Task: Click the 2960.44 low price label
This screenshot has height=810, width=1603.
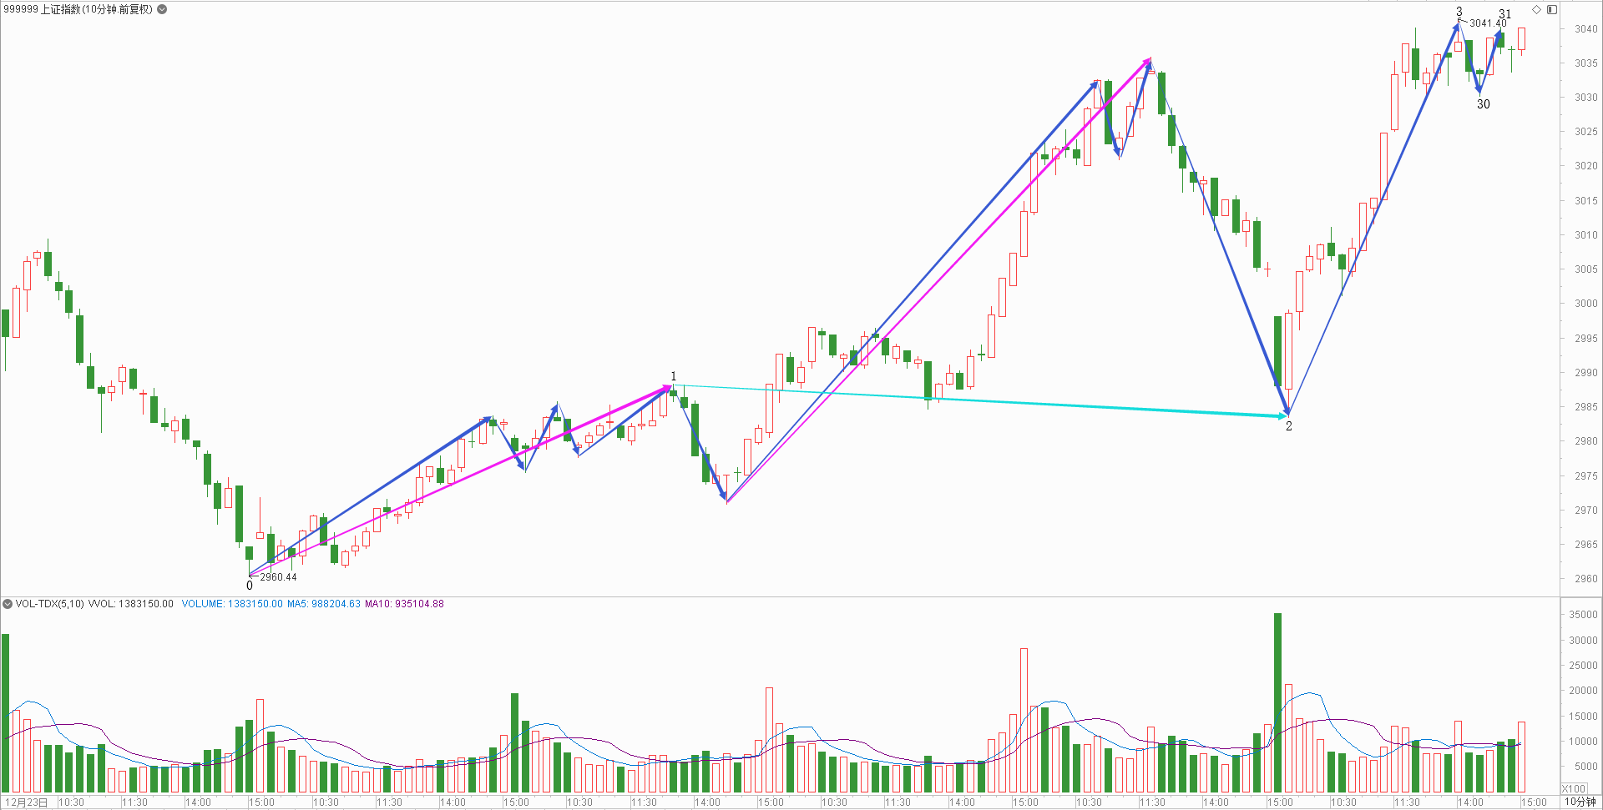Action: [278, 577]
